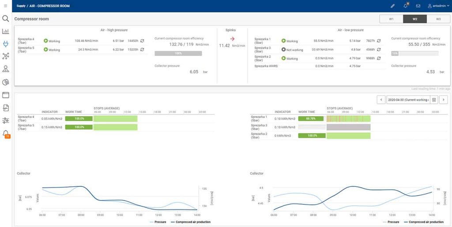Click Sprezarka 1 work time 88.76% bar
The width and height of the screenshot is (452, 227).
(312, 118)
